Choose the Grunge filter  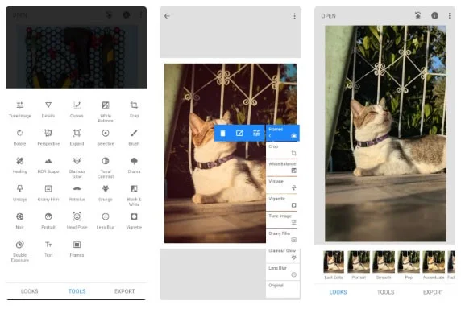106,193
